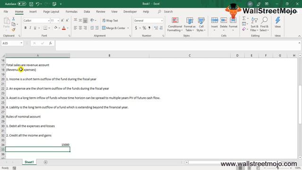Open the File menu tab

pyautogui.click(x=6, y=11)
